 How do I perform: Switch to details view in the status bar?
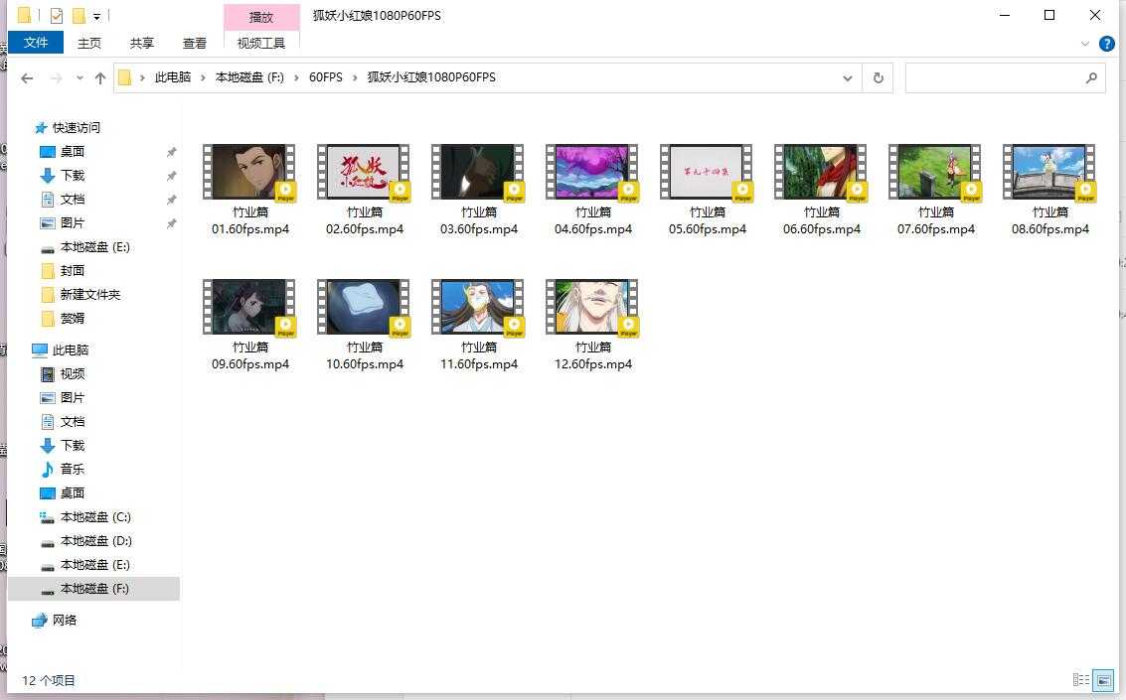point(1080,679)
